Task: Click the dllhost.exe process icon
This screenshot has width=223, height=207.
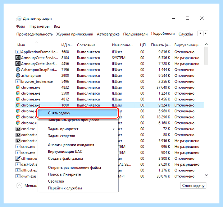Action: tap(18, 170)
